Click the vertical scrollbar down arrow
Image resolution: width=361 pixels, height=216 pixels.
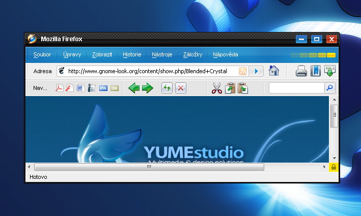tap(335, 158)
